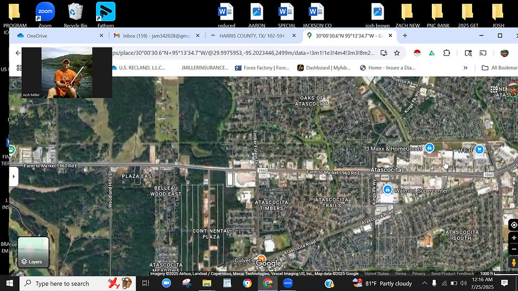Open the 2025 GET folder
This screenshot has height=291, width=518.
coord(468,15)
